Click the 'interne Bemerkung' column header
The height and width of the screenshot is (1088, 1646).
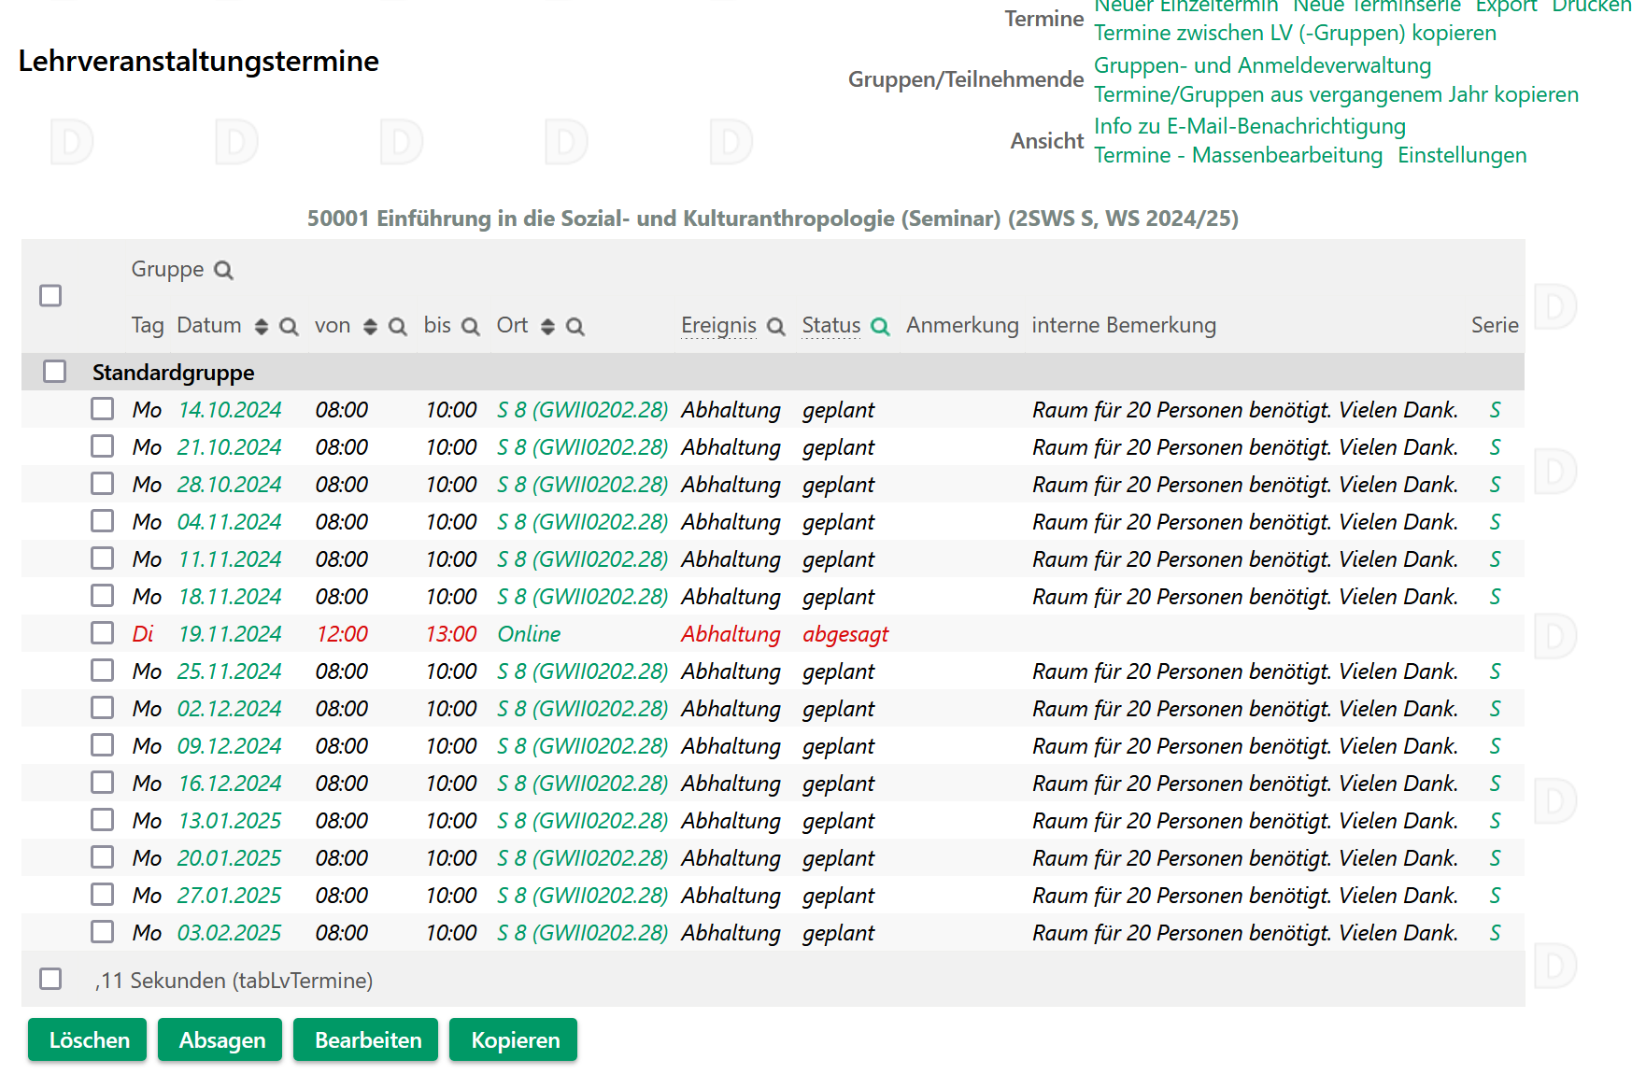[1124, 325]
